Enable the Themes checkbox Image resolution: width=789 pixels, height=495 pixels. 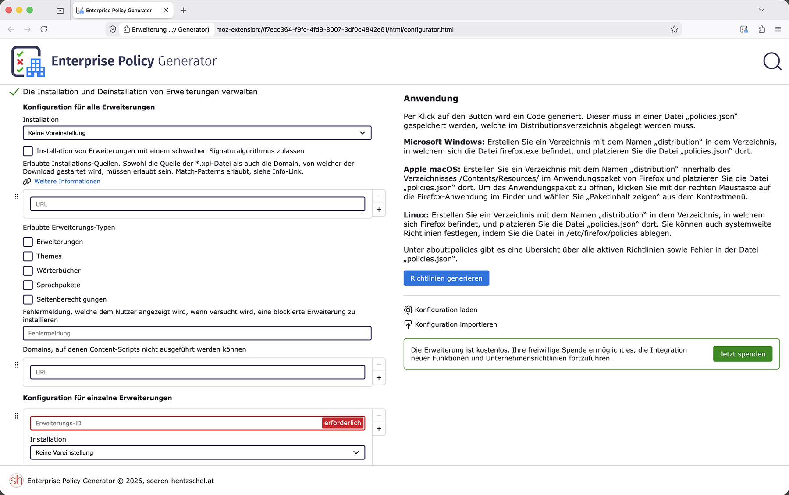point(28,256)
